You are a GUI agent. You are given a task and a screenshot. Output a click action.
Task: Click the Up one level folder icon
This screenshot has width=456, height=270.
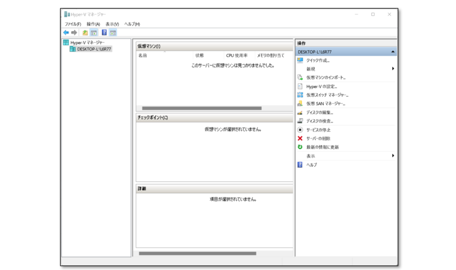(85, 32)
